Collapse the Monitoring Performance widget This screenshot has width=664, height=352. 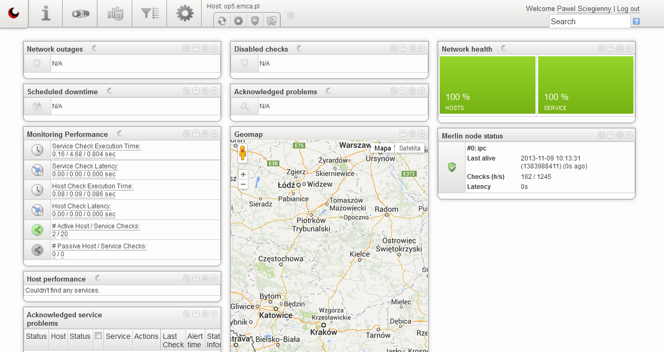pyautogui.click(x=195, y=134)
